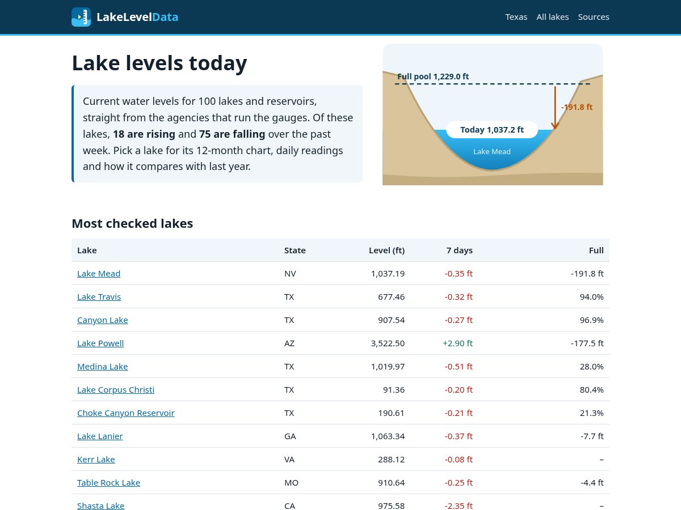This screenshot has height=510, width=681.
Task: Open the Lake Travis link
Action: (99, 296)
